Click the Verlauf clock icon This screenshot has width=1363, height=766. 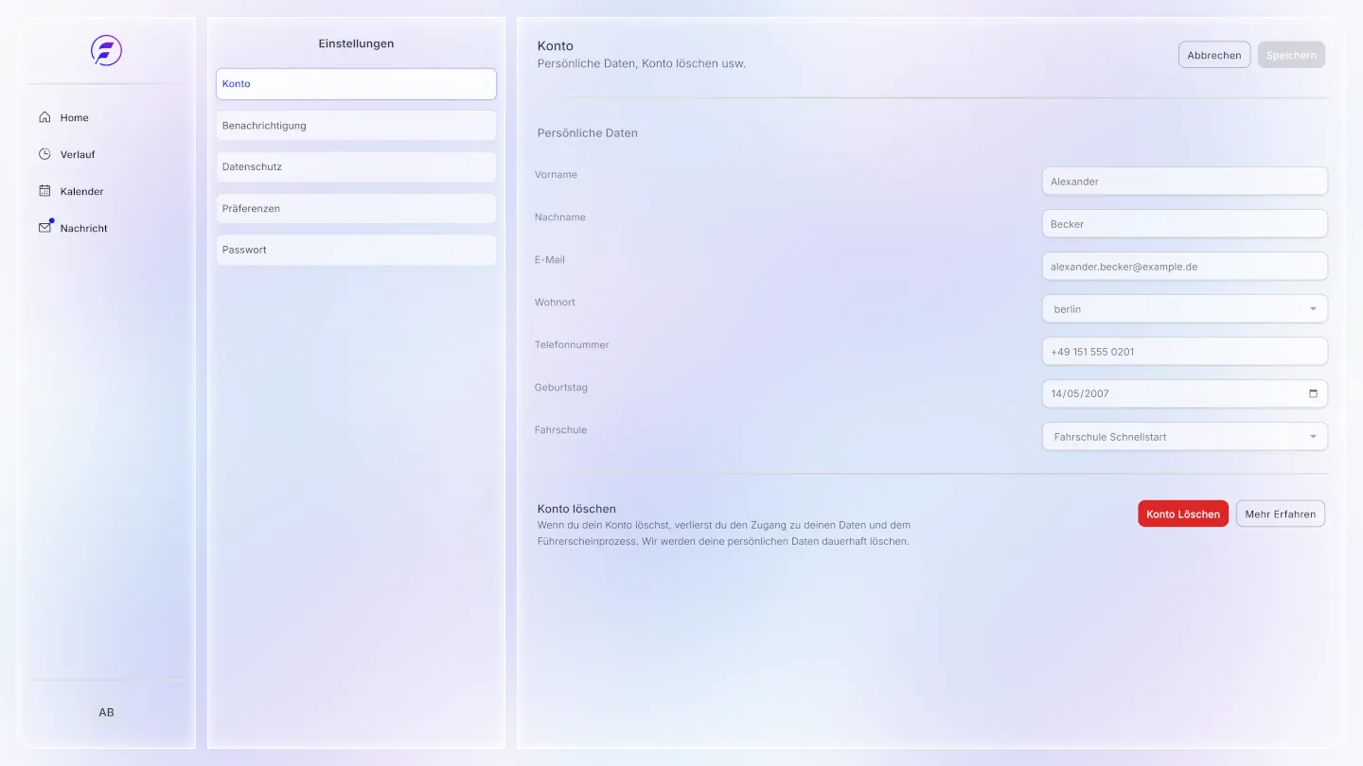pyautogui.click(x=44, y=154)
